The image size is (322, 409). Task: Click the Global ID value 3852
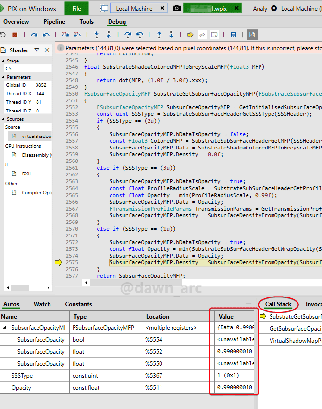click(41, 85)
